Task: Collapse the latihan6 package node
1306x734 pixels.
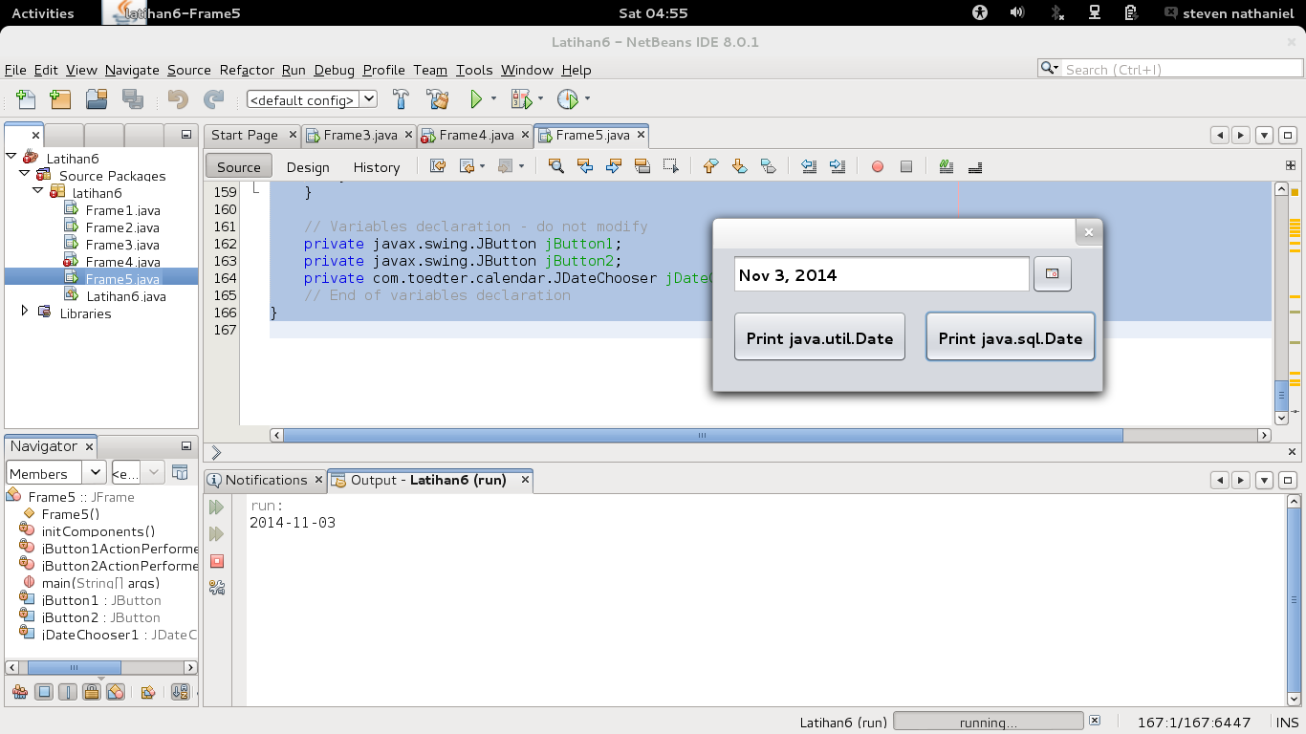Action: tap(38, 191)
